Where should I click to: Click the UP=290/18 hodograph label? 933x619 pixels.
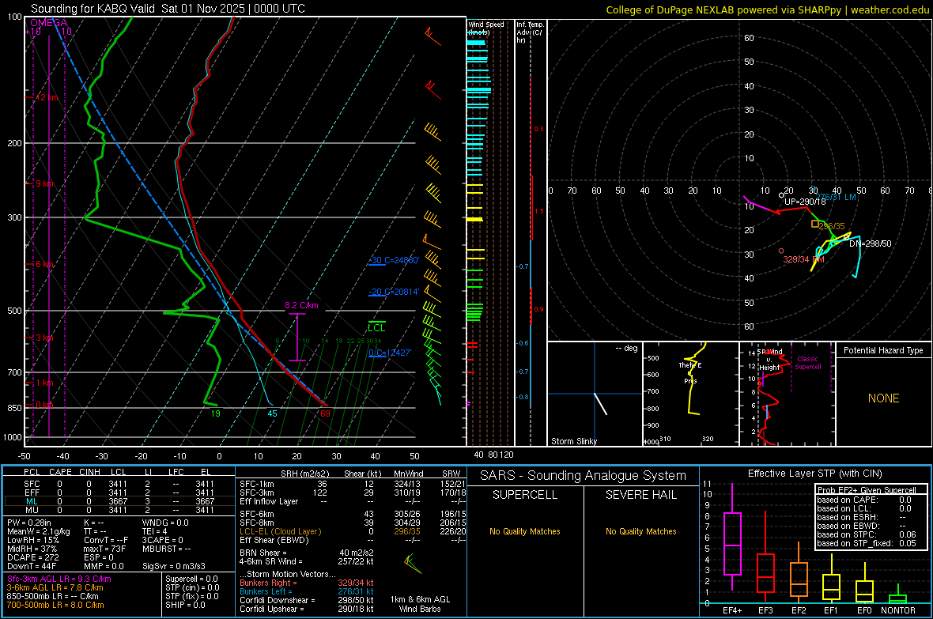pyautogui.click(x=805, y=202)
